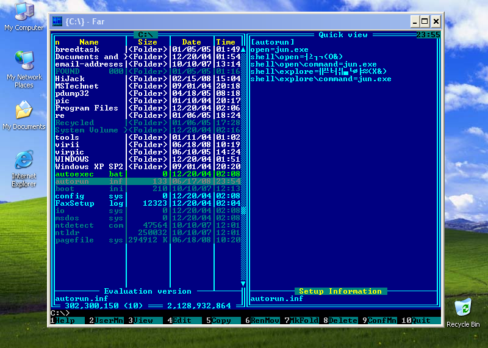Click the Quick view panel title
The width and height of the screenshot is (488, 348).
click(343, 35)
